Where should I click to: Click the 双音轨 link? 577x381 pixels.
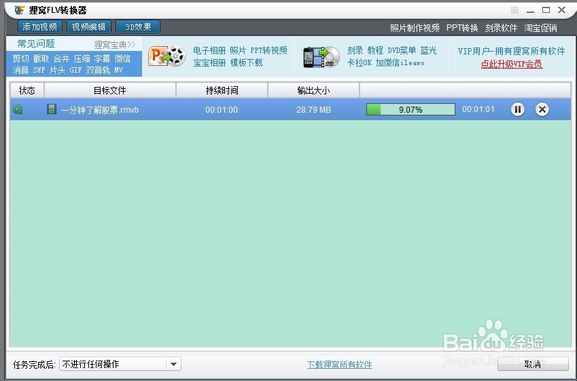[99, 70]
